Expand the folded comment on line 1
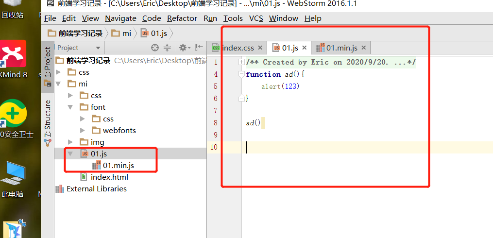Screen dimensions: 493x238 [241, 62]
